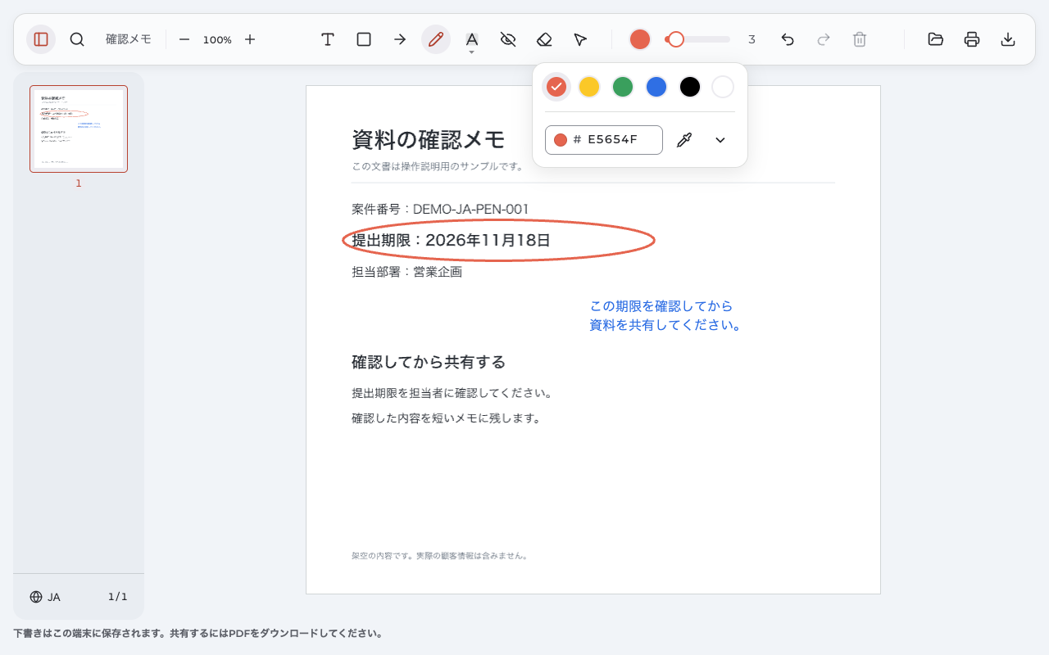Select the Pen drawing tool

click(436, 39)
